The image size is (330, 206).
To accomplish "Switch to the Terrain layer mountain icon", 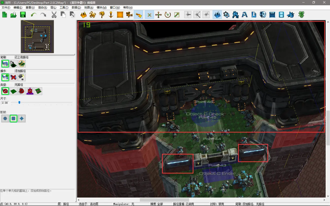I will click(83, 15).
